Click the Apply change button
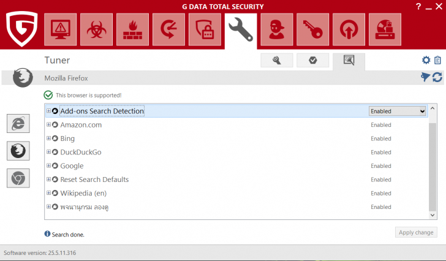Image resolution: width=446 pixels, height=261 pixels. [416, 232]
